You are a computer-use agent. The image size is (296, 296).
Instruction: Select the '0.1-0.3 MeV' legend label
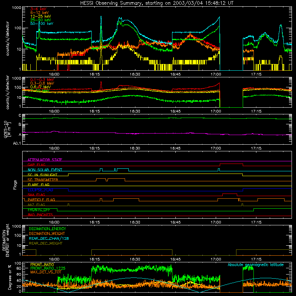tap(42, 80)
